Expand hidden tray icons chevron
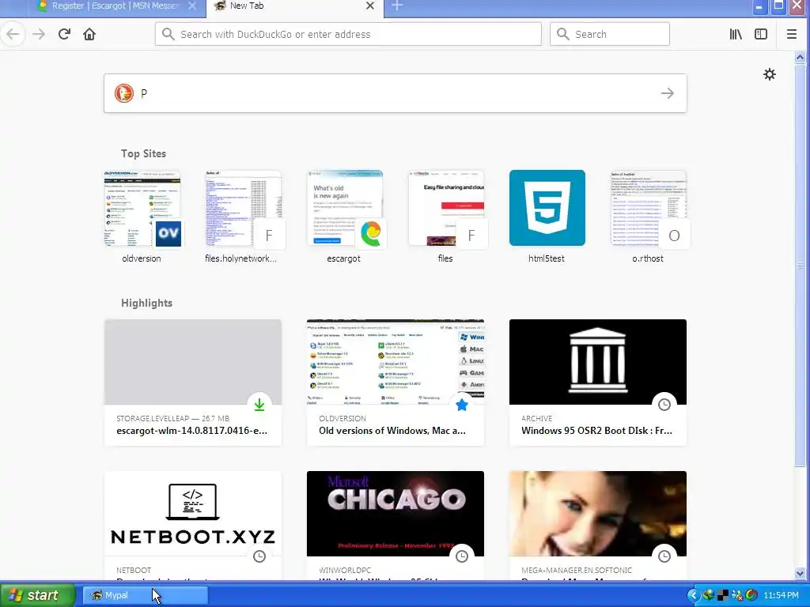The image size is (810, 607). pos(693,595)
